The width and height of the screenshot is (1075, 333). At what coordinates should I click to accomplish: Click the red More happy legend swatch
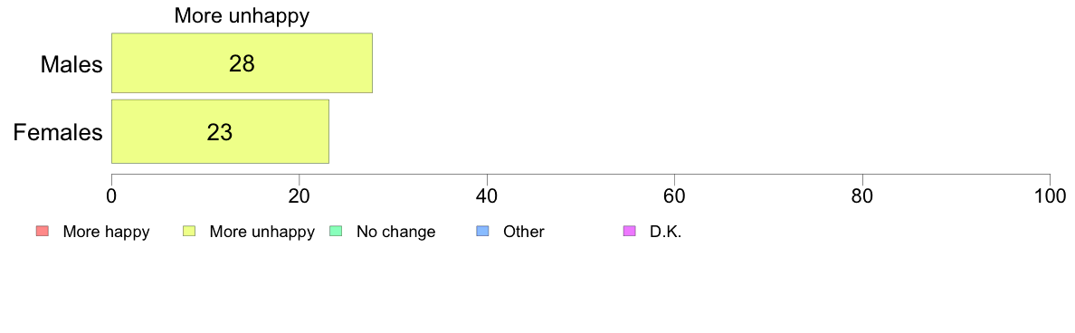pyautogui.click(x=42, y=232)
